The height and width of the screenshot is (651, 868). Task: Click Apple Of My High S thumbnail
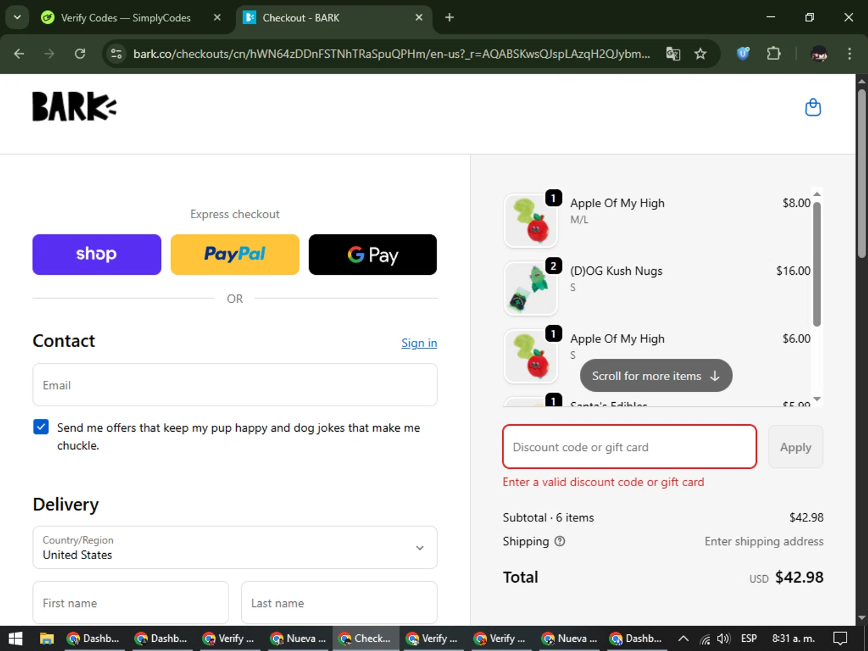click(531, 356)
